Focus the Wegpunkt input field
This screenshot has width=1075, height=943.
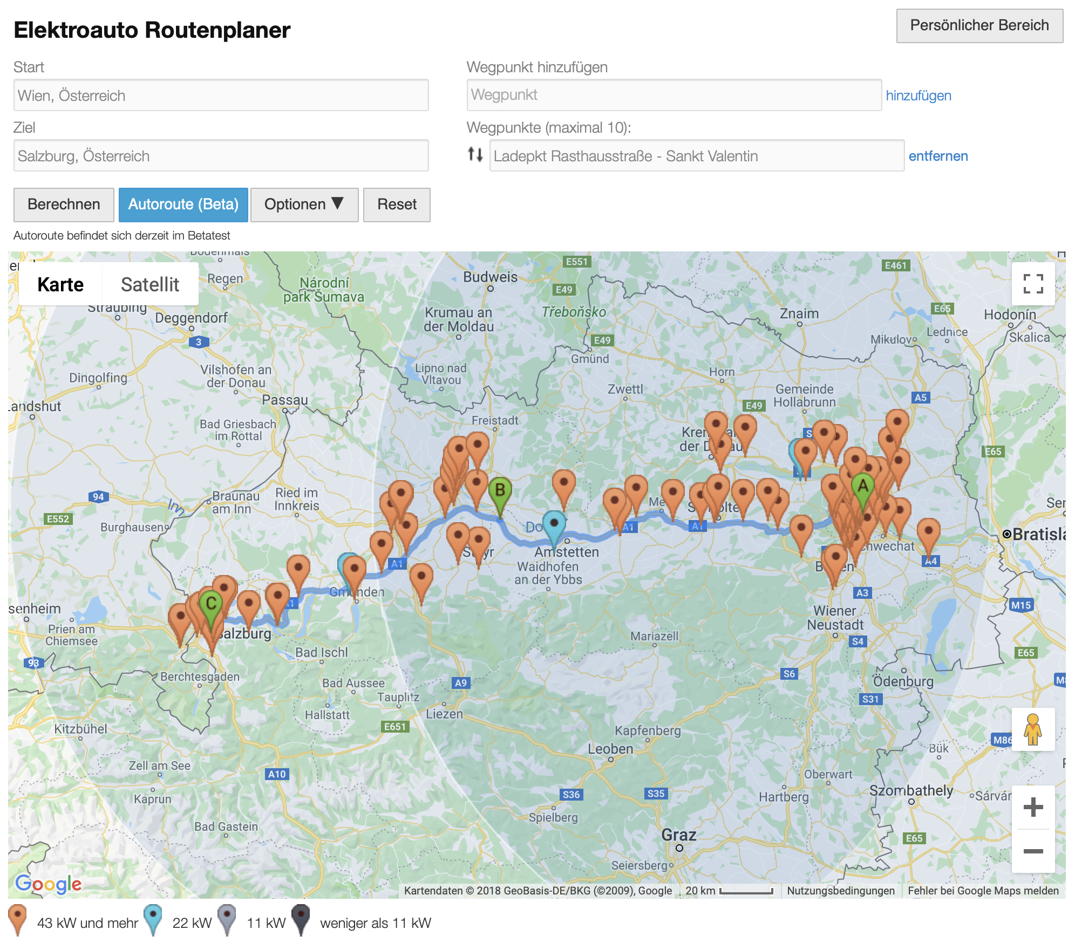[674, 95]
